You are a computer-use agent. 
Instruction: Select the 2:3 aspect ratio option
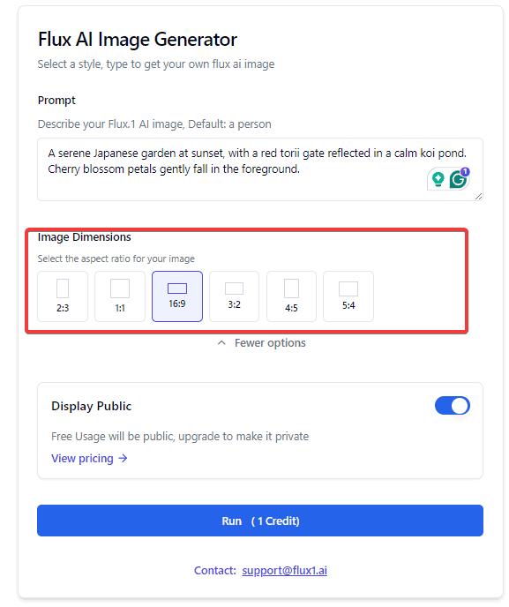(x=63, y=296)
